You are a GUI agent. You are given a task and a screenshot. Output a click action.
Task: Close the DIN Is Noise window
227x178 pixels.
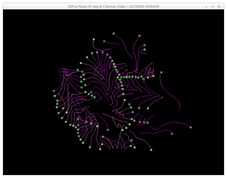[219, 6]
